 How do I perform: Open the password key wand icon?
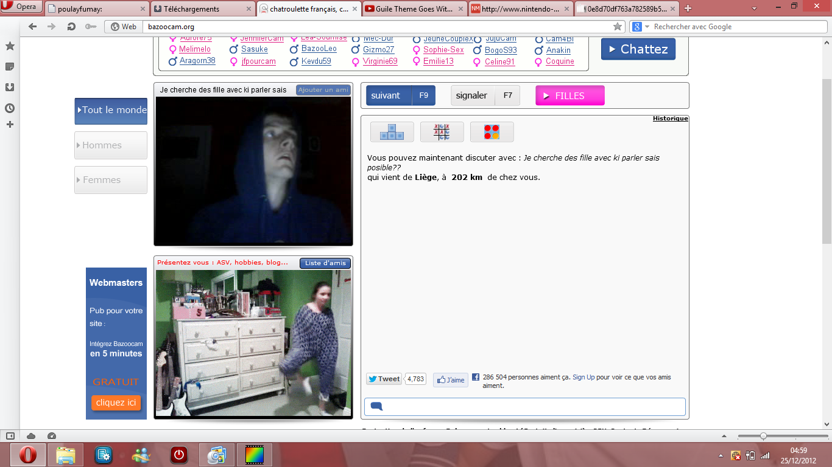[x=91, y=27]
